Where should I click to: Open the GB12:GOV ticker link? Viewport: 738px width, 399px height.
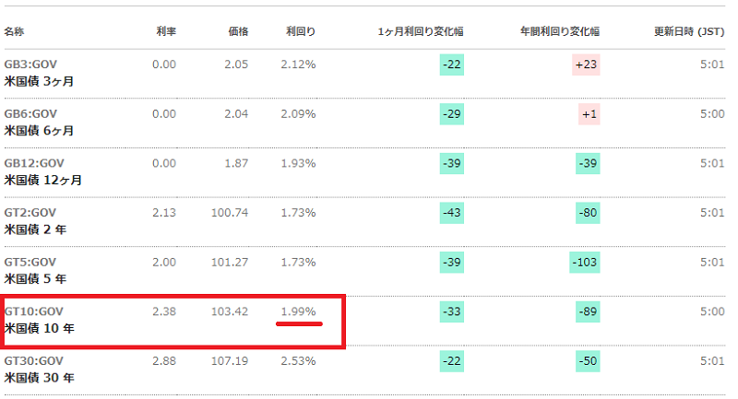[x=34, y=163]
